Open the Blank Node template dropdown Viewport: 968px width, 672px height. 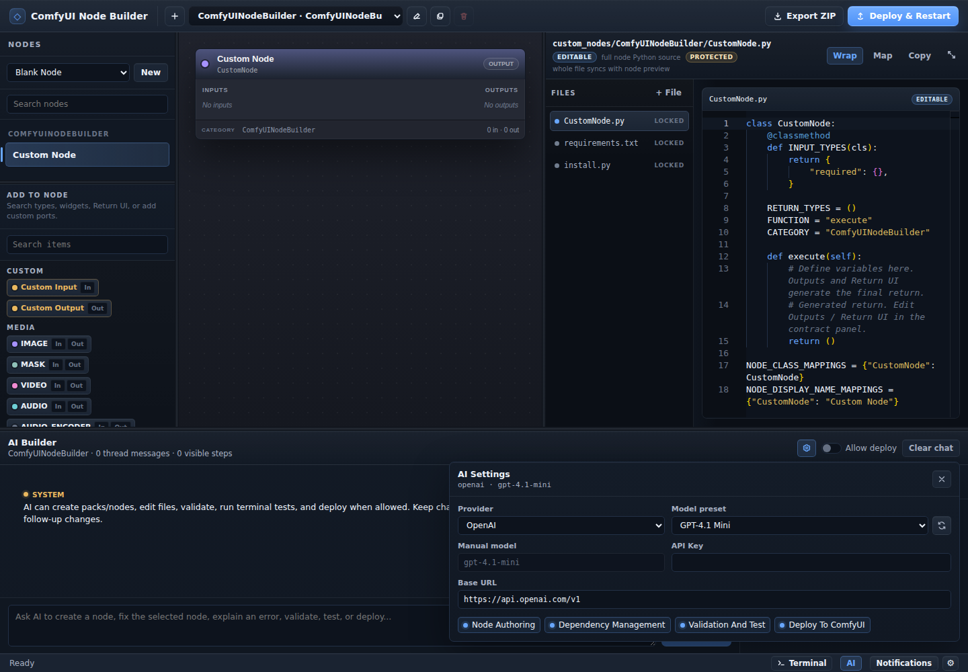(68, 73)
